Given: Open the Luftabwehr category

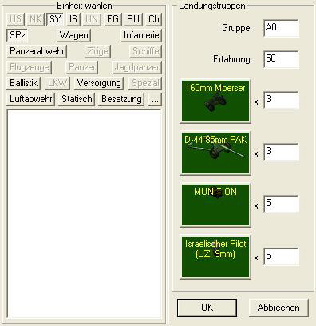Looking at the screenshot, I should click(x=30, y=99).
